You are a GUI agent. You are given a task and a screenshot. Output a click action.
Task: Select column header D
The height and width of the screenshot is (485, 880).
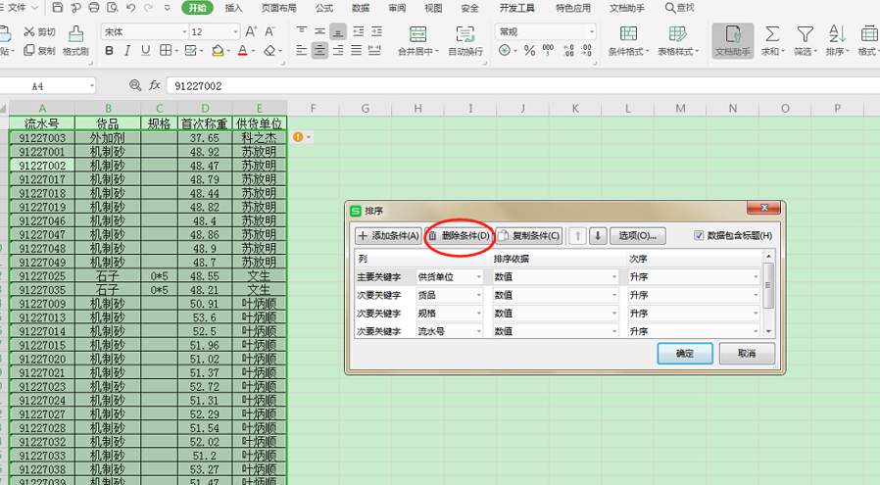(x=205, y=109)
